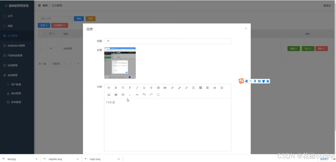Open the register.png download item menu arrow
The height and width of the screenshot is (162, 336).
point(77,159)
